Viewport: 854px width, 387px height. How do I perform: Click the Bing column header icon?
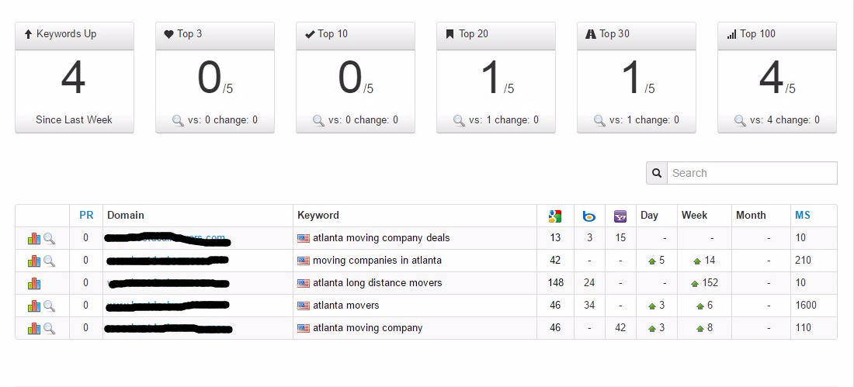click(589, 216)
